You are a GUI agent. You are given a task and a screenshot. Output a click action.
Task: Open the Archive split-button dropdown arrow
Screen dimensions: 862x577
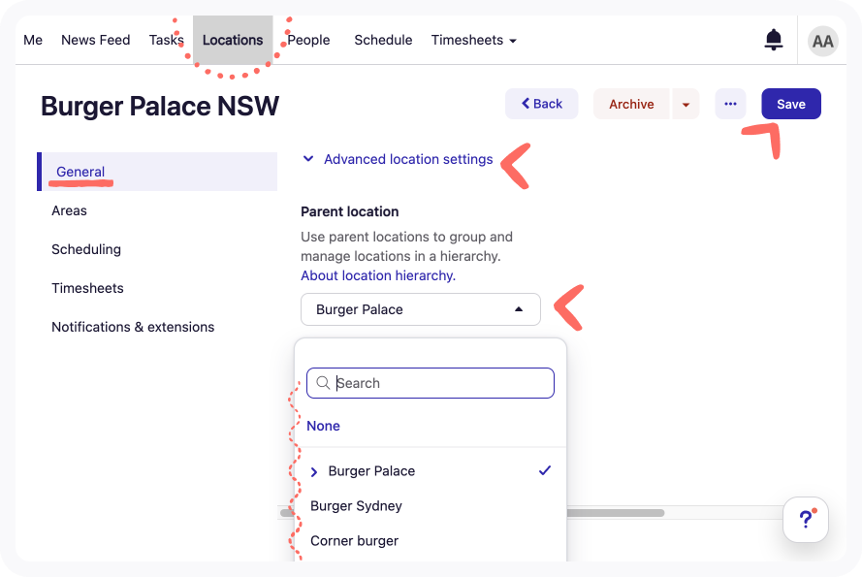[686, 104]
